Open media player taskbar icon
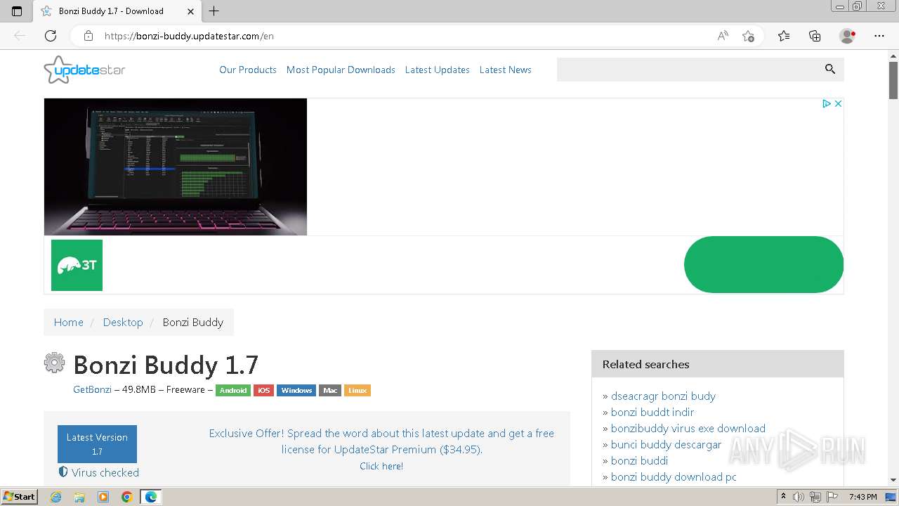The image size is (899, 506). [103, 497]
